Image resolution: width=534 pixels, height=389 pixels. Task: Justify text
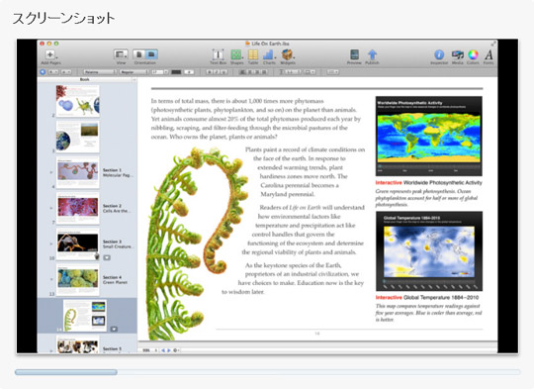pyautogui.click(x=264, y=72)
